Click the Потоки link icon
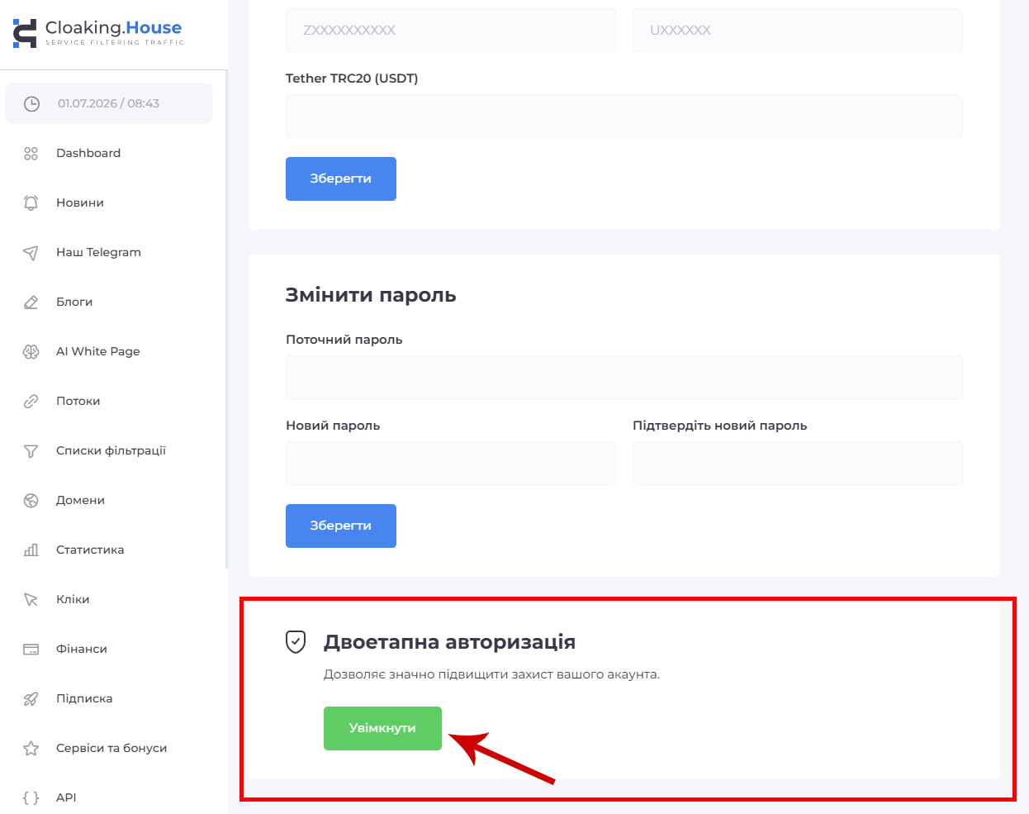This screenshot has height=814, width=1029. [x=31, y=401]
